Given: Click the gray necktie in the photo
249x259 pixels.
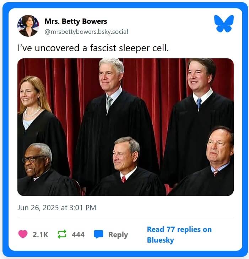Looking at the screenshot, I should click(109, 105).
